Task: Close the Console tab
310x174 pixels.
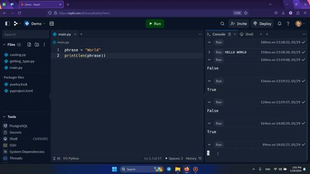Action: tap(234, 34)
